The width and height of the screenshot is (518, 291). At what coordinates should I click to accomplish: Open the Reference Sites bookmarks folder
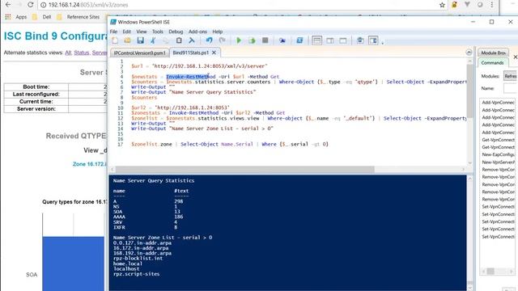tap(78, 17)
